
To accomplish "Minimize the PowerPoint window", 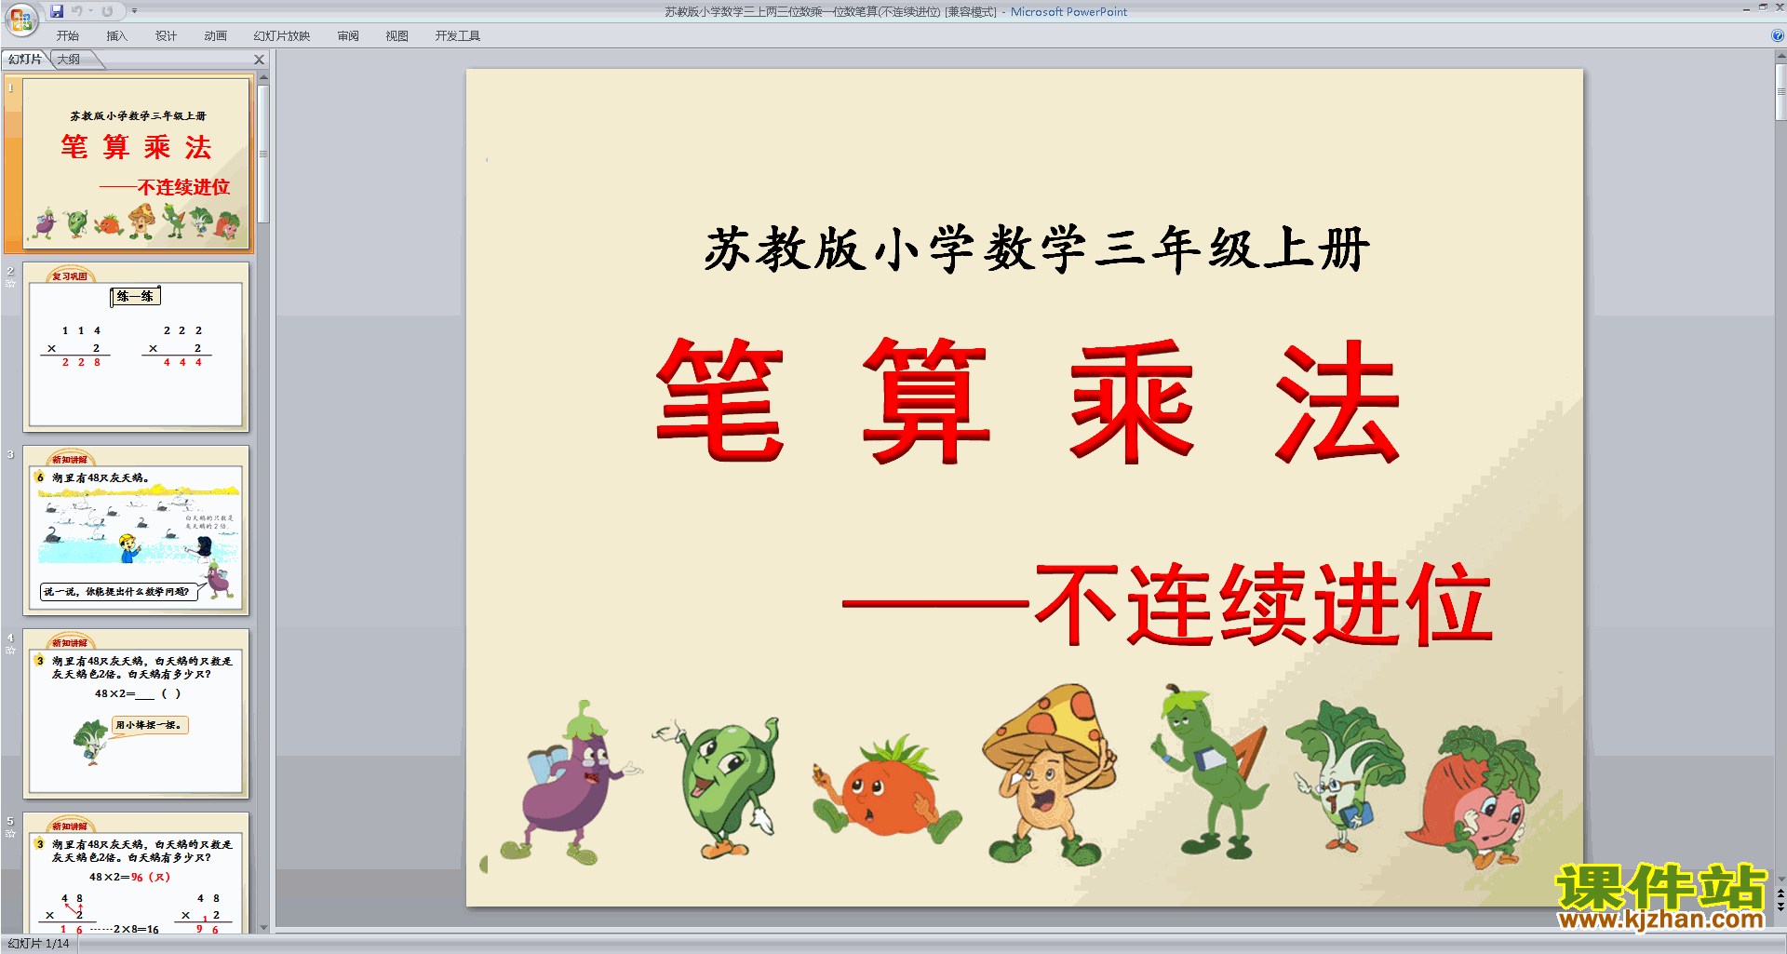I will click(1746, 8).
